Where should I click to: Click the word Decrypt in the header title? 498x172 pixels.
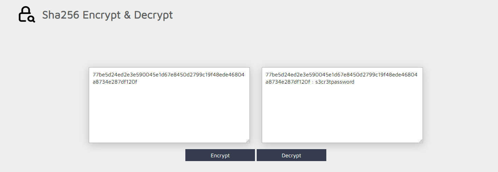click(x=153, y=15)
